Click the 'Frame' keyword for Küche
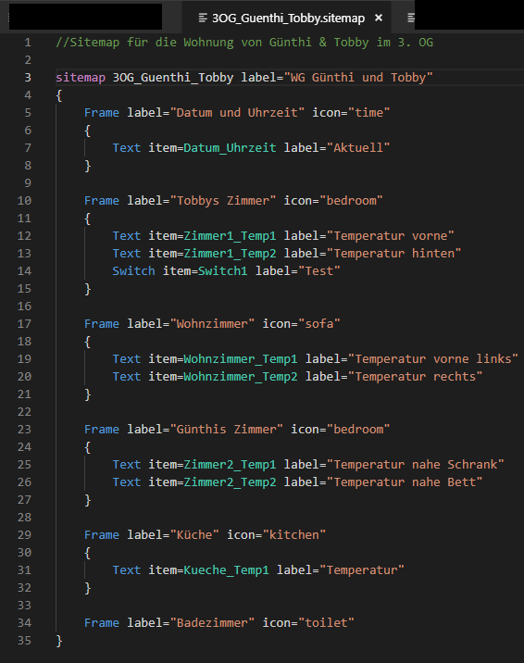This screenshot has height=663, width=524. (102, 535)
